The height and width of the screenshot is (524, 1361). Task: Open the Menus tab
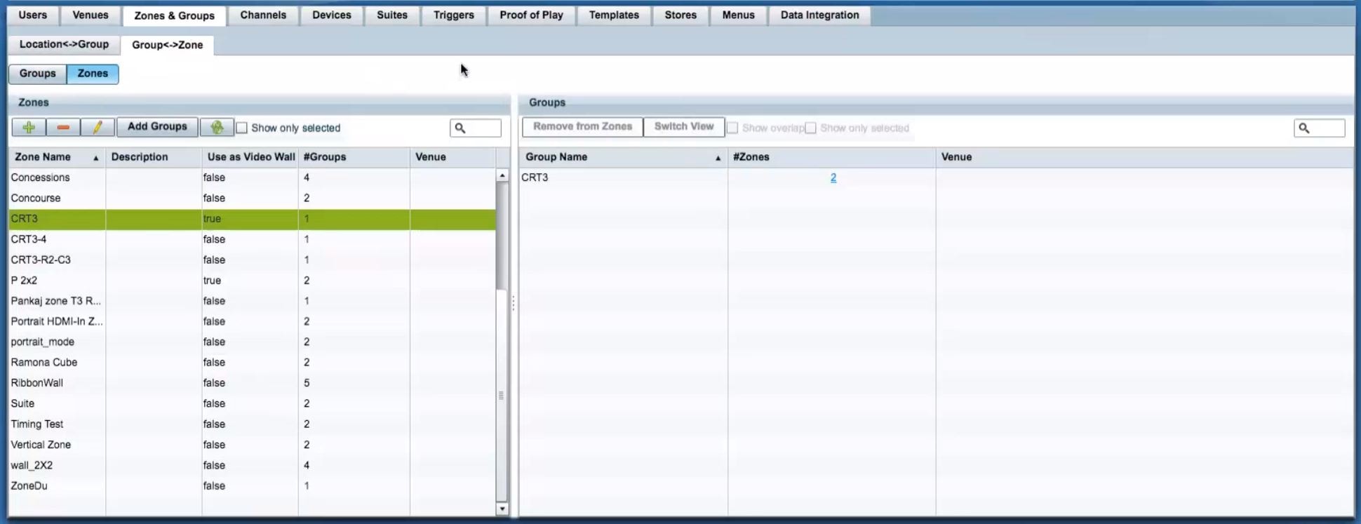(739, 15)
